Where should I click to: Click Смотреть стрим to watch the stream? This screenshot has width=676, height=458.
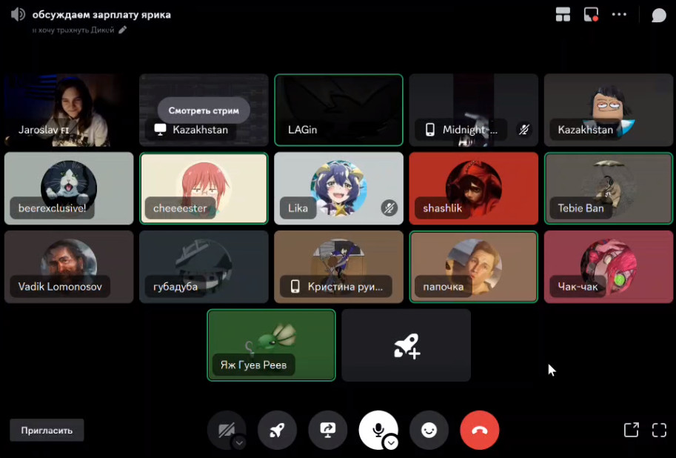click(204, 110)
